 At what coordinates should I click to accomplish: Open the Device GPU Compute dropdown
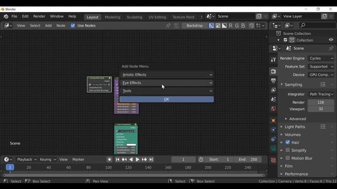(321, 75)
